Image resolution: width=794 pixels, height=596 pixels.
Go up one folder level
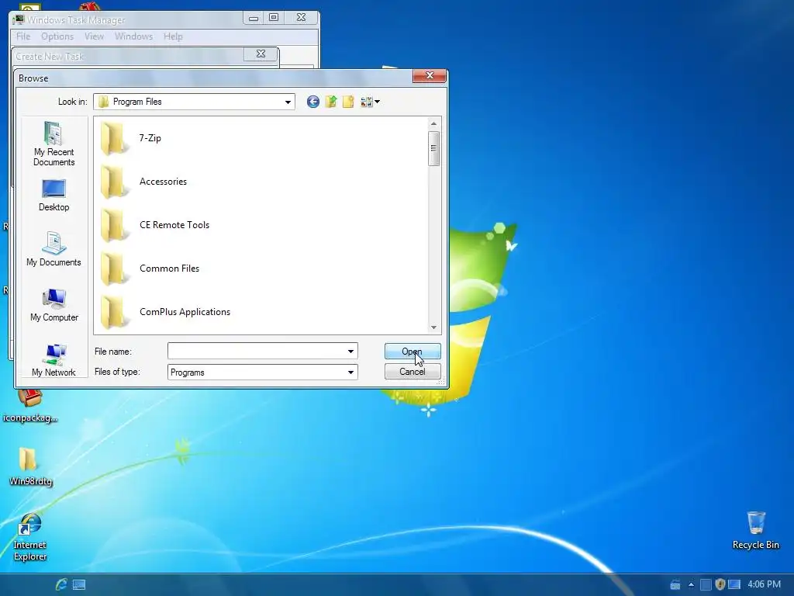pos(330,102)
